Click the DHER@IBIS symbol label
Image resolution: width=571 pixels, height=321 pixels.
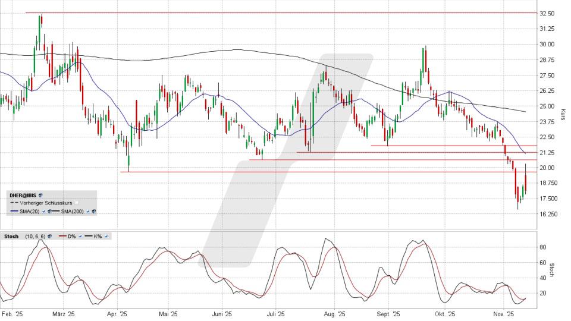click(x=23, y=195)
